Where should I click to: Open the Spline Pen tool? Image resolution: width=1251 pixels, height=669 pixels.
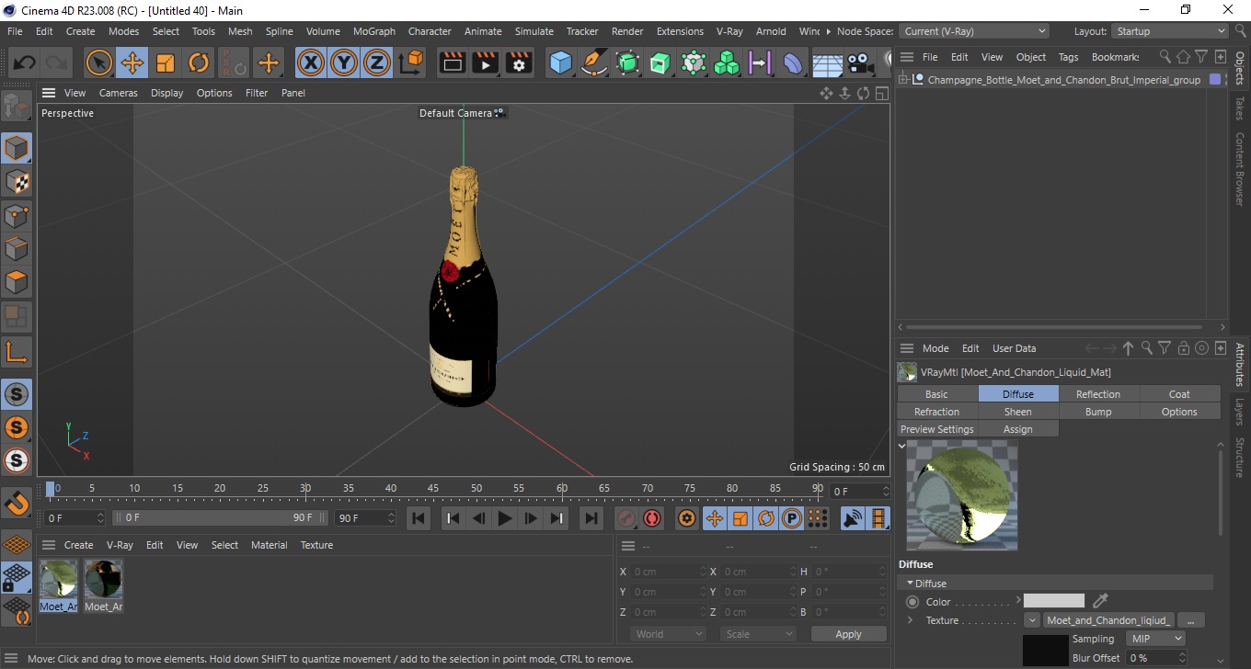tap(594, 63)
